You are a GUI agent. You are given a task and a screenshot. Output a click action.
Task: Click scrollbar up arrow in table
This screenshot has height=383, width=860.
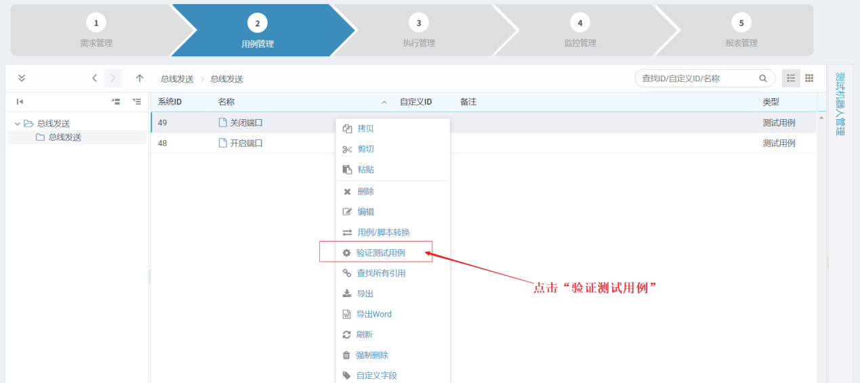822,118
